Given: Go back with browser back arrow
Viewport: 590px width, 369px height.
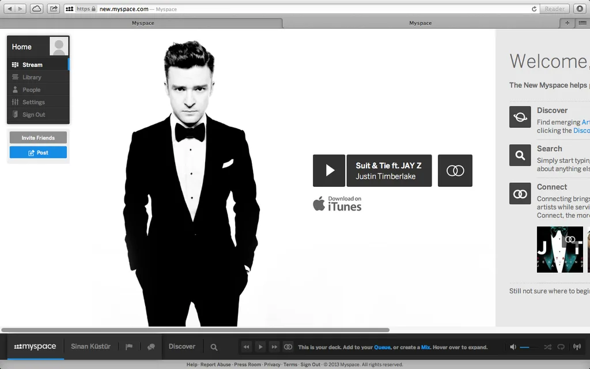Looking at the screenshot, I should pyautogui.click(x=10, y=9).
